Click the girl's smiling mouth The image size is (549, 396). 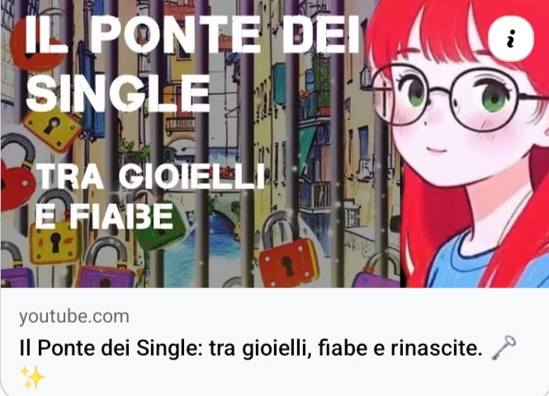(x=437, y=150)
